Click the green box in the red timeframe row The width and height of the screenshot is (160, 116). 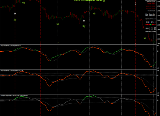(151, 25)
